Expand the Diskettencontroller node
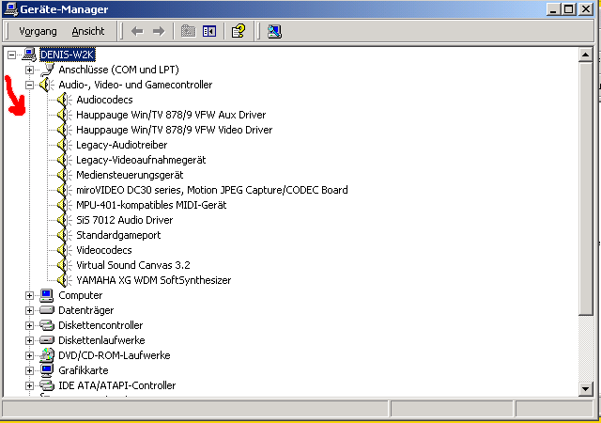Viewport: 601px width, 423px height. click(x=29, y=325)
